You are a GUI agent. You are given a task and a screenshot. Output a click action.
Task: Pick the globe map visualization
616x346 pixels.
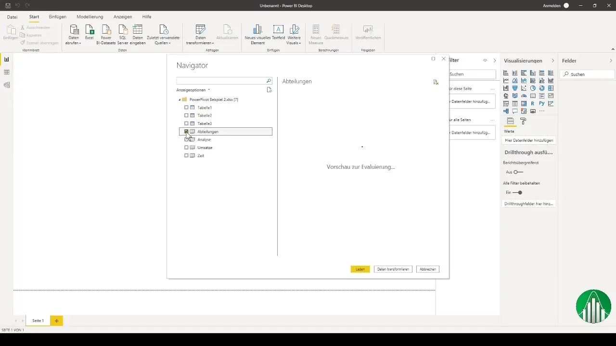[x=506, y=96]
